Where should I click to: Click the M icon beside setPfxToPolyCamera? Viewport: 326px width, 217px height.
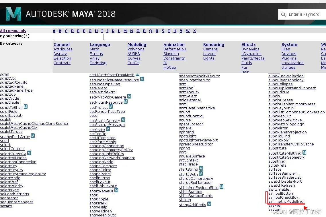pos(129,96)
